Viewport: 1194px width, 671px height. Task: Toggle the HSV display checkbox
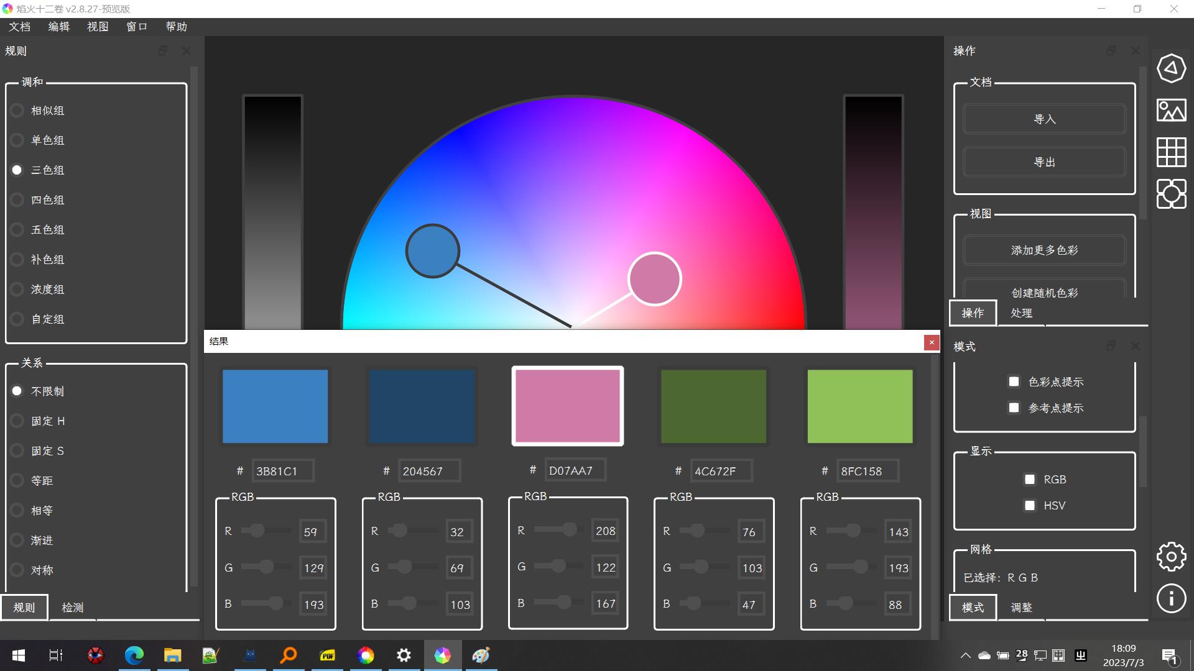click(x=1030, y=506)
